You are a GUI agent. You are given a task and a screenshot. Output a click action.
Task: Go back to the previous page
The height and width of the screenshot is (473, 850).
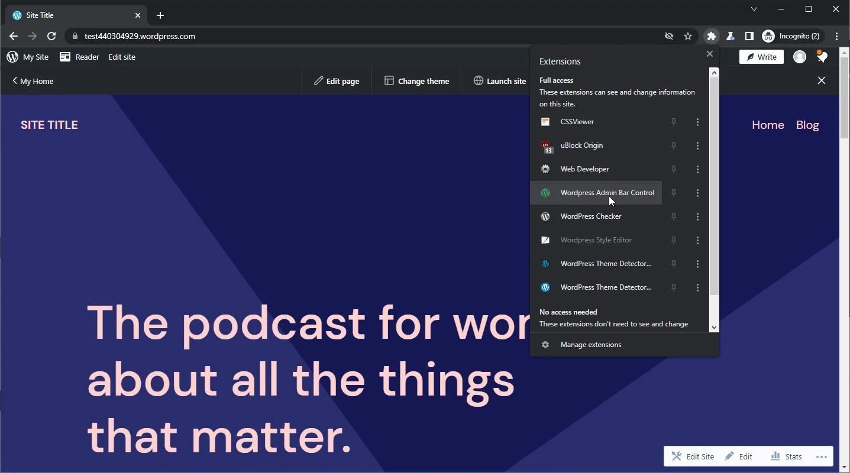(x=14, y=36)
